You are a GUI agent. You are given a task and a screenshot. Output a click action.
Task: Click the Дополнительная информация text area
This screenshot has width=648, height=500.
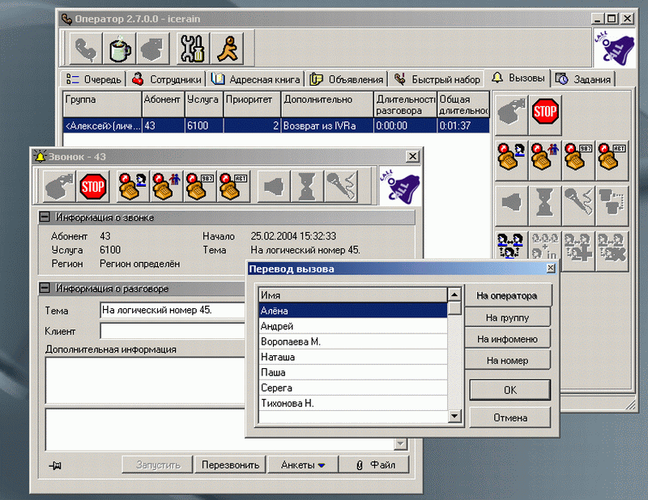coord(145,380)
